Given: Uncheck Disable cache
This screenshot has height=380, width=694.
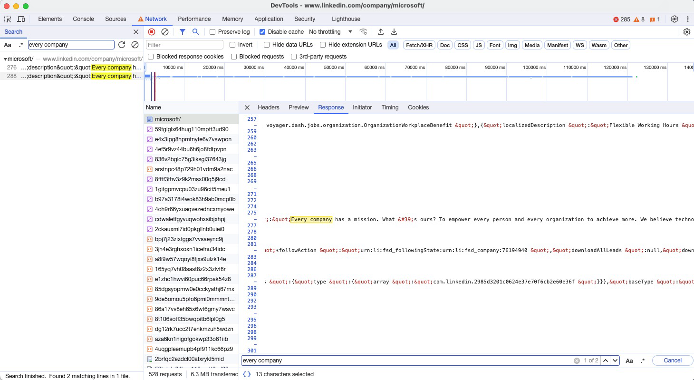Looking at the screenshot, I should click(x=262, y=32).
